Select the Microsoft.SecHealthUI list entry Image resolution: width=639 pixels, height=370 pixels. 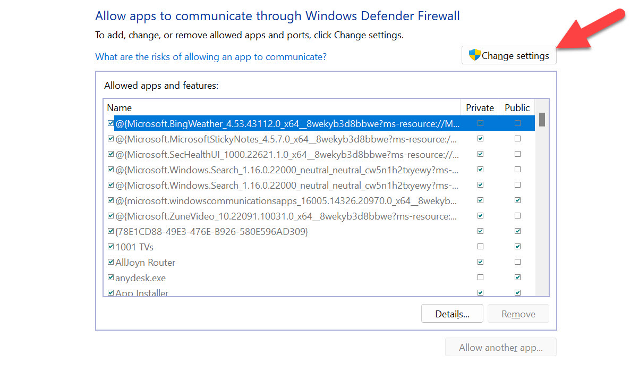point(287,154)
